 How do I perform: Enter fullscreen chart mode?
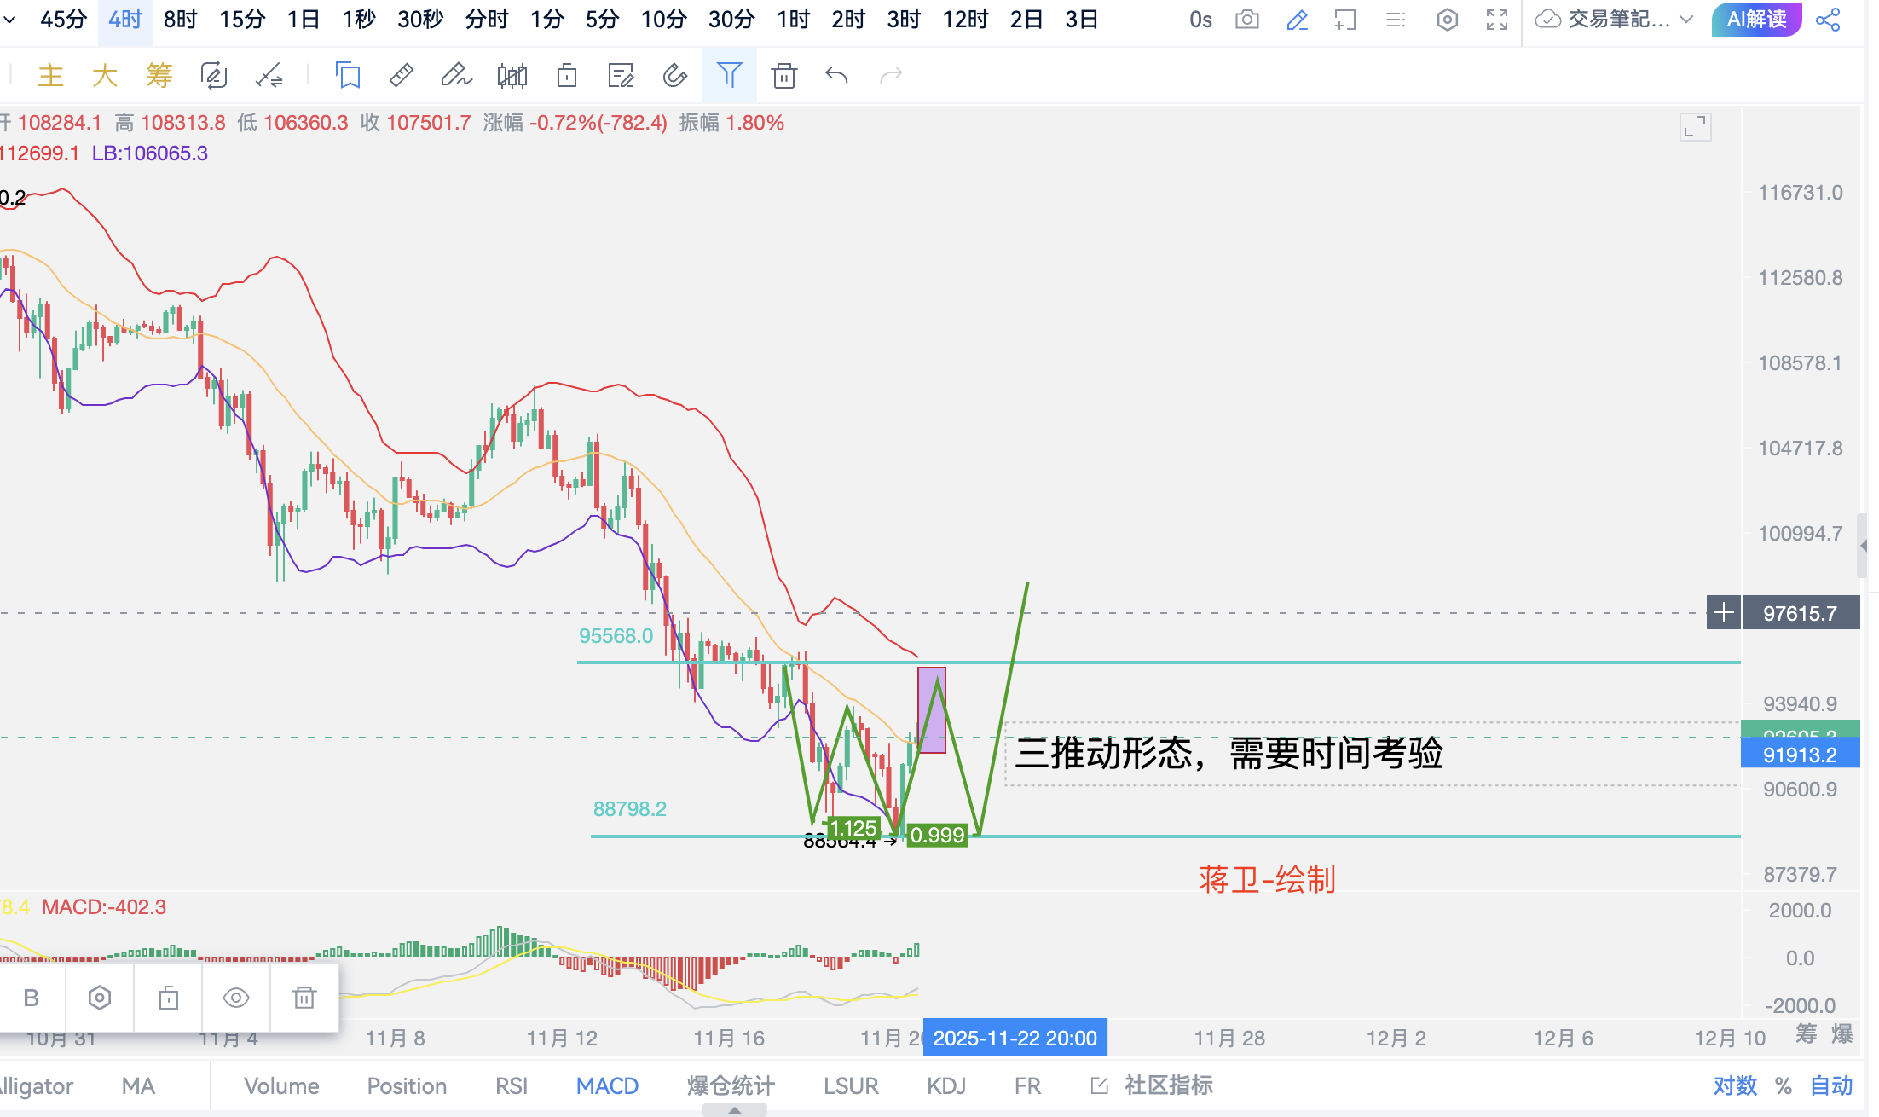pyautogui.click(x=1497, y=19)
